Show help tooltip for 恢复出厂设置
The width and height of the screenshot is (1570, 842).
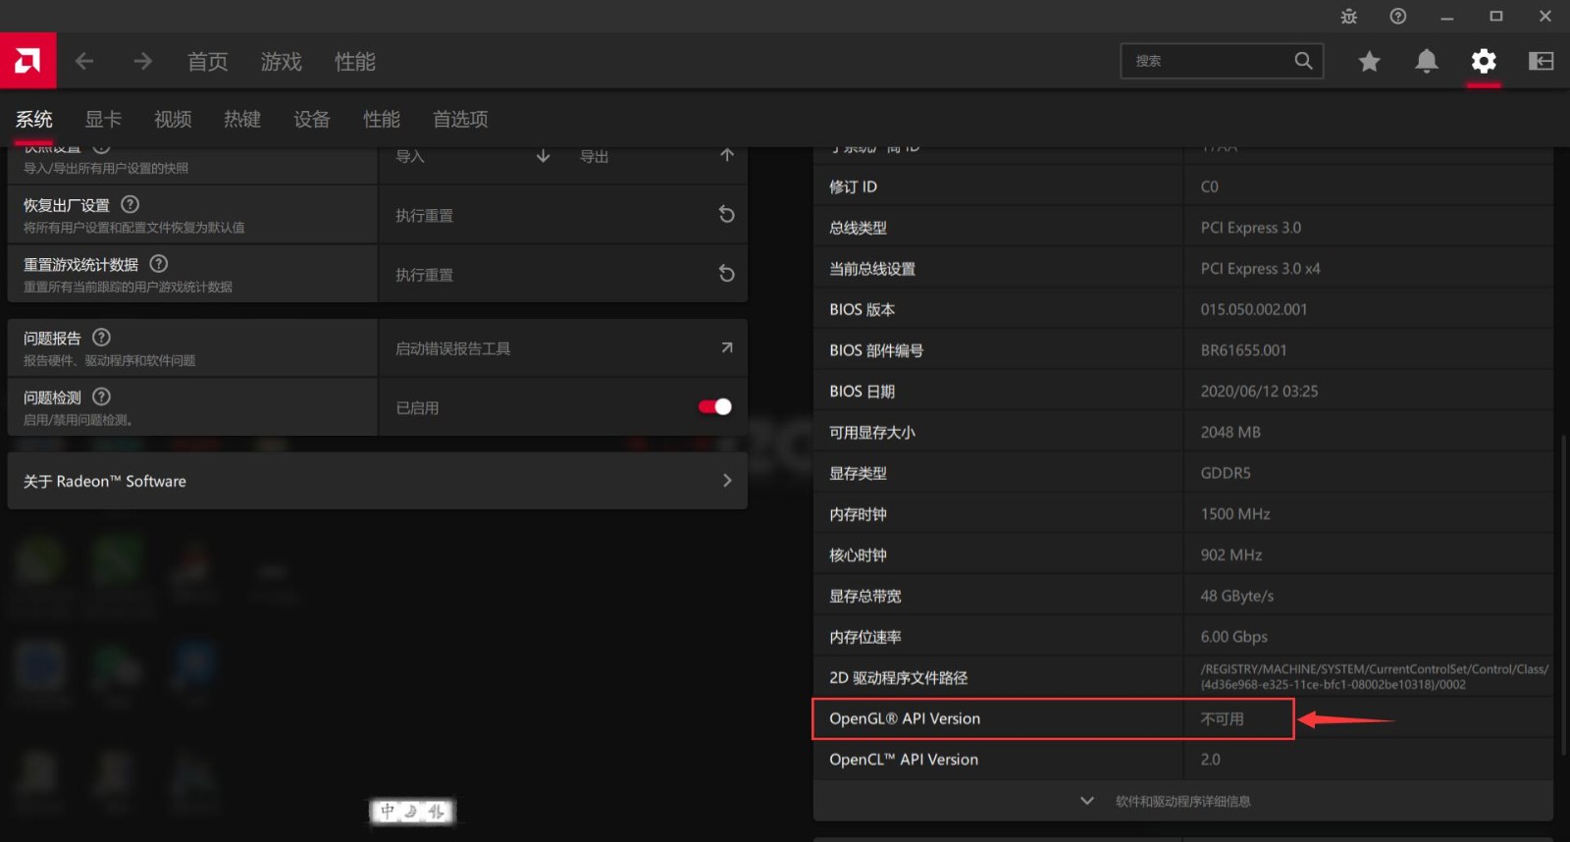(130, 204)
